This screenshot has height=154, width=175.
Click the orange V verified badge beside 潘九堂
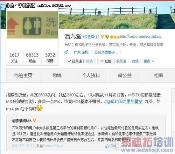point(102,37)
